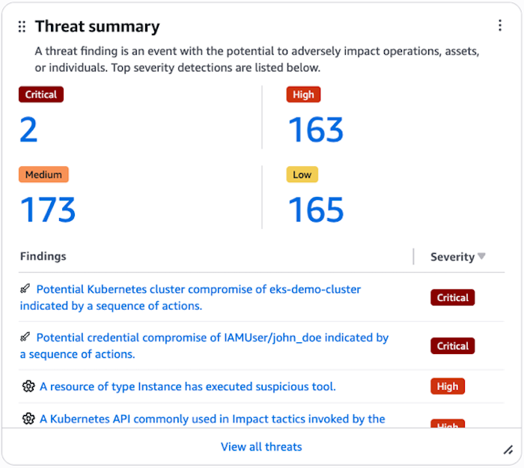The image size is (524, 468).
Task: Click attack sequence icon for credential compromise finding
Action: click(x=25, y=337)
